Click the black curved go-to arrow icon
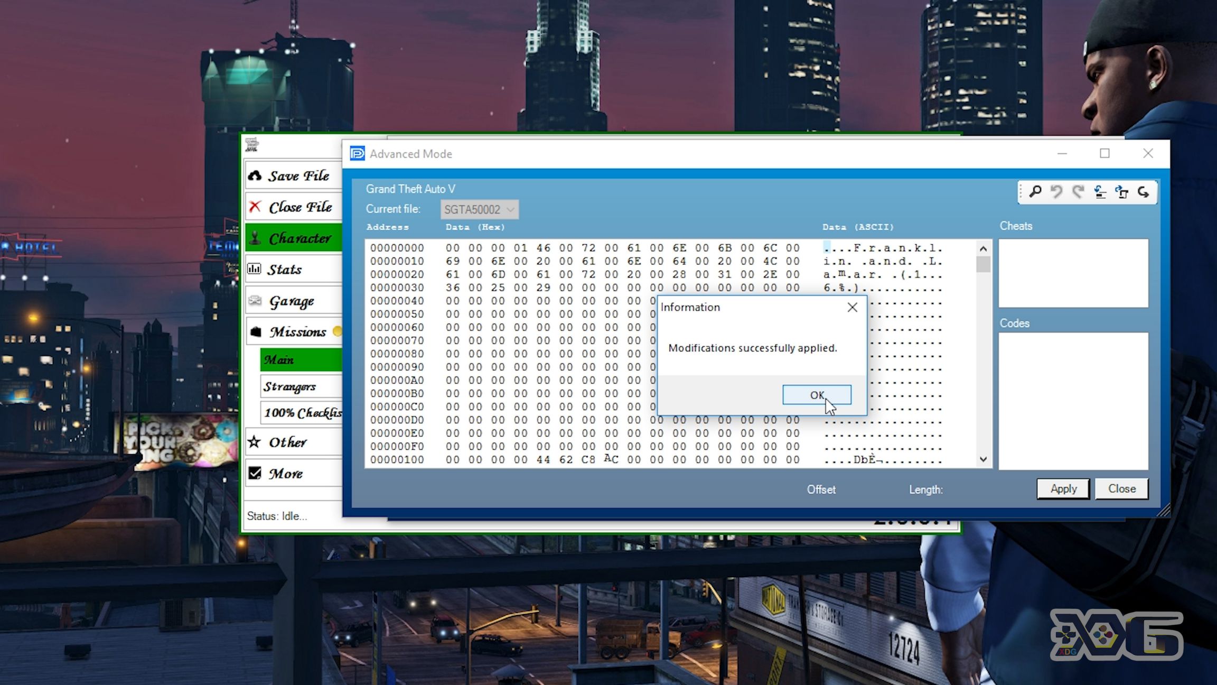This screenshot has width=1217, height=685. click(x=1143, y=192)
